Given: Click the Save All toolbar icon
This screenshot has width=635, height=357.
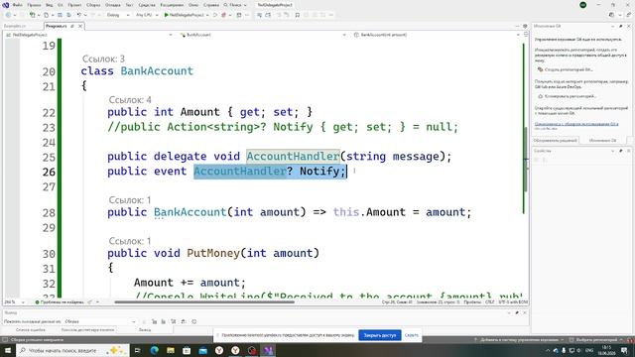Looking at the screenshot, I should 68,15.
